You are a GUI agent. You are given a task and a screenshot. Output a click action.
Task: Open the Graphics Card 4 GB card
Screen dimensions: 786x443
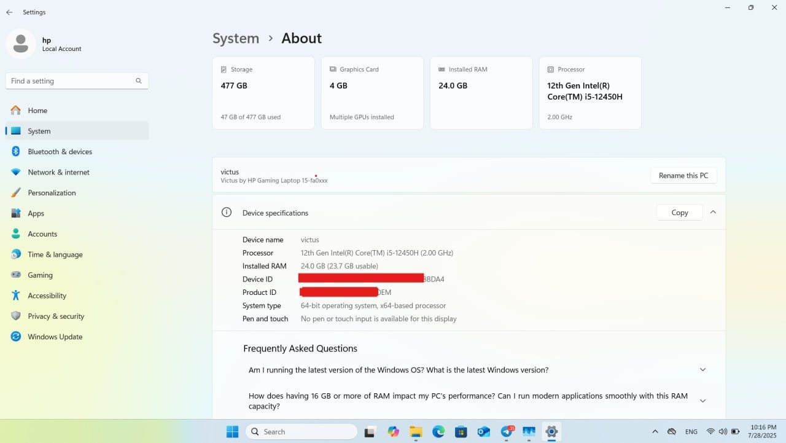click(372, 93)
